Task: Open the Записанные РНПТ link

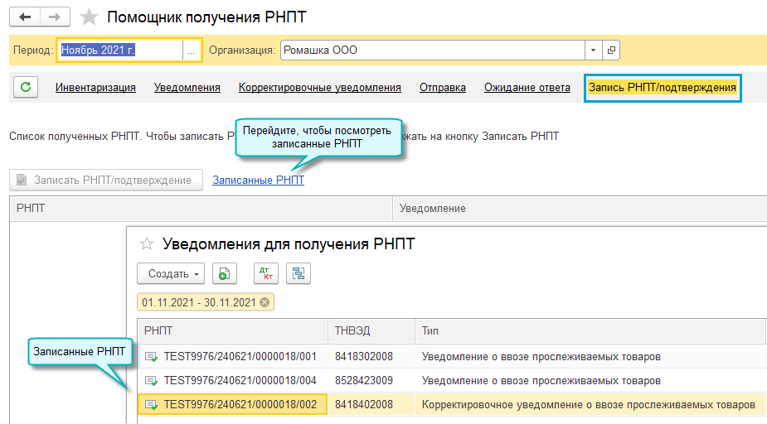Action: (258, 180)
